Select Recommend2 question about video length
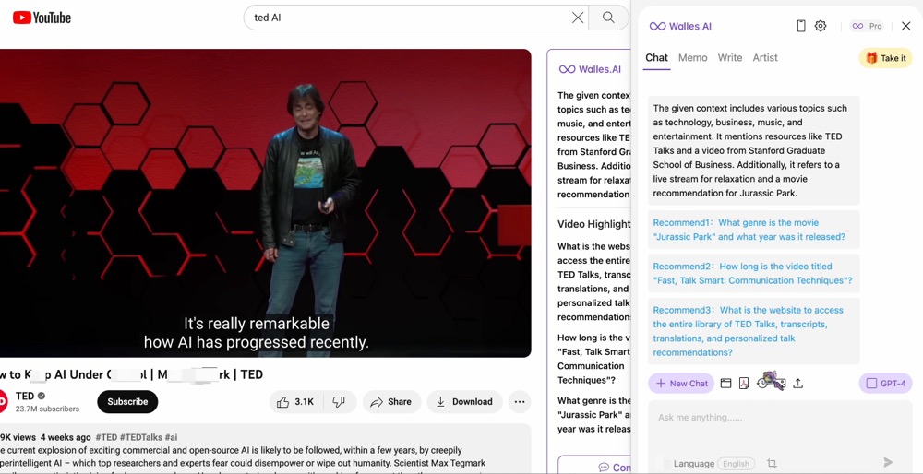 click(753, 274)
